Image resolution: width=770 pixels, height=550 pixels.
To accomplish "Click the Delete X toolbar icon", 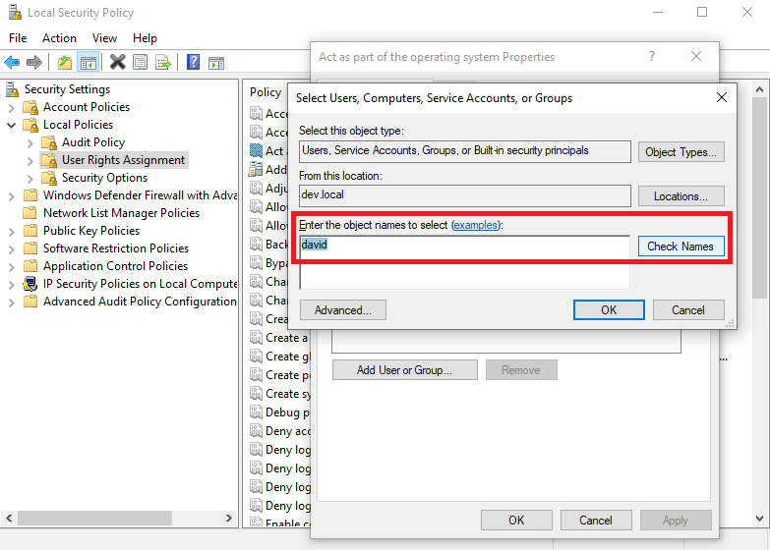I will tap(117, 63).
